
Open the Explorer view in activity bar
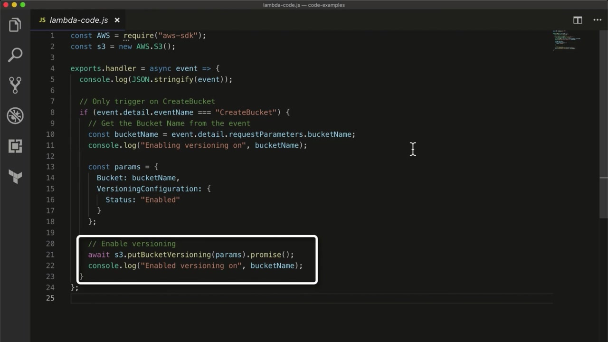pos(15,25)
